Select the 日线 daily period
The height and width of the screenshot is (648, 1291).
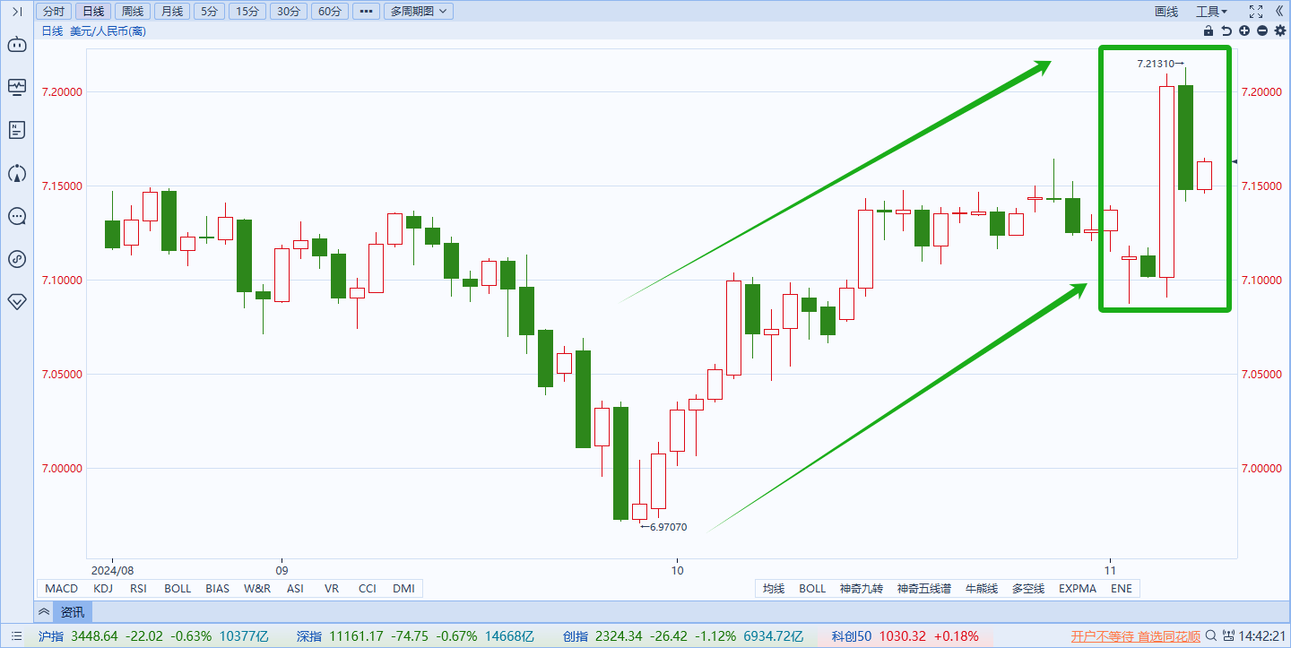click(x=92, y=12)
